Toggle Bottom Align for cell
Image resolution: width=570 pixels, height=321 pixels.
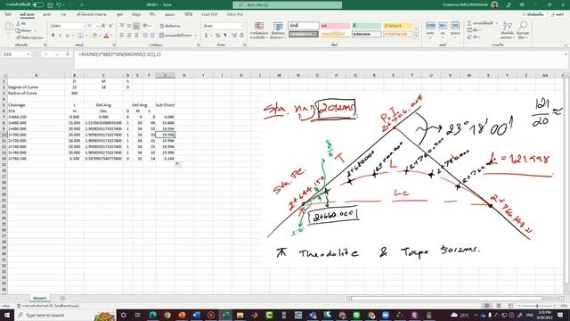pyautogui.click(x=136, y=26)
